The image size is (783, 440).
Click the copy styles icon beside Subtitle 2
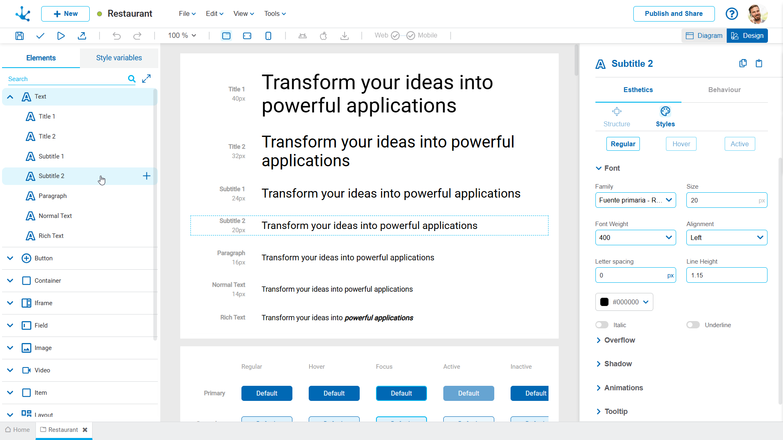tap(743, 64)
